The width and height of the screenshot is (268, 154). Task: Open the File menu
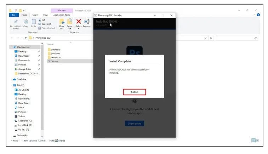(14, 15)
